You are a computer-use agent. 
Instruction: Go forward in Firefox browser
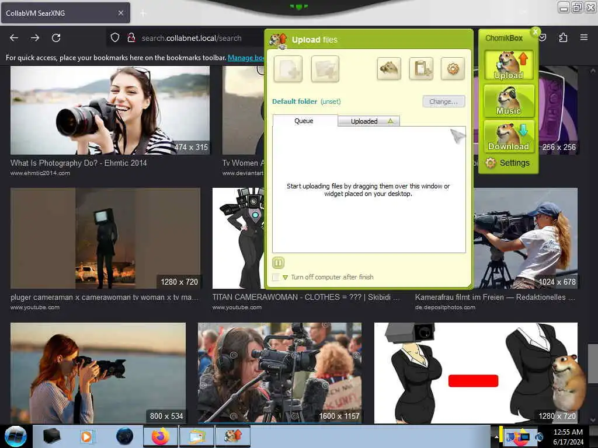tap(34, 38)
